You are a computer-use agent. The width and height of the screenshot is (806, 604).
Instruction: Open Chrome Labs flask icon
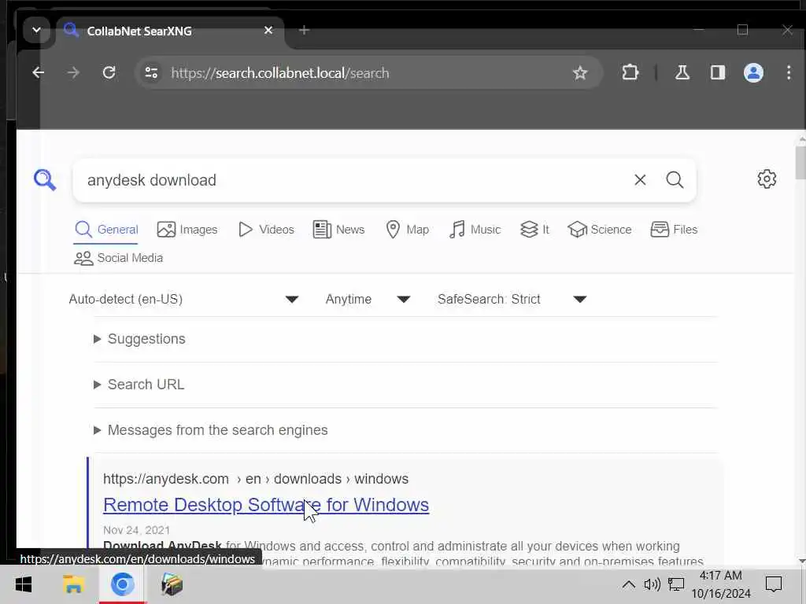point(682,73)
